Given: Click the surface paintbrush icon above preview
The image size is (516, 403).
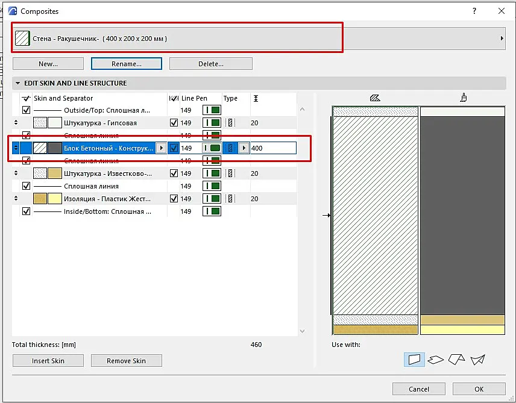Looking at the screenshot, I should coord(464,98).
